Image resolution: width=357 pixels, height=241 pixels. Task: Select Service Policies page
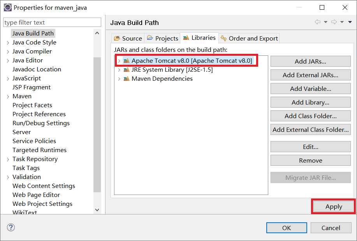click(x=34, y=141)
